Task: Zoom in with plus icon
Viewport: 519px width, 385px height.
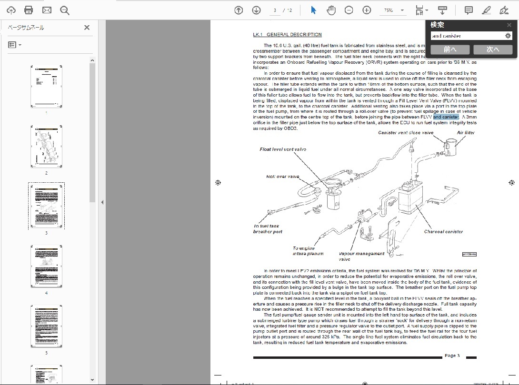Action: [367, 10]
